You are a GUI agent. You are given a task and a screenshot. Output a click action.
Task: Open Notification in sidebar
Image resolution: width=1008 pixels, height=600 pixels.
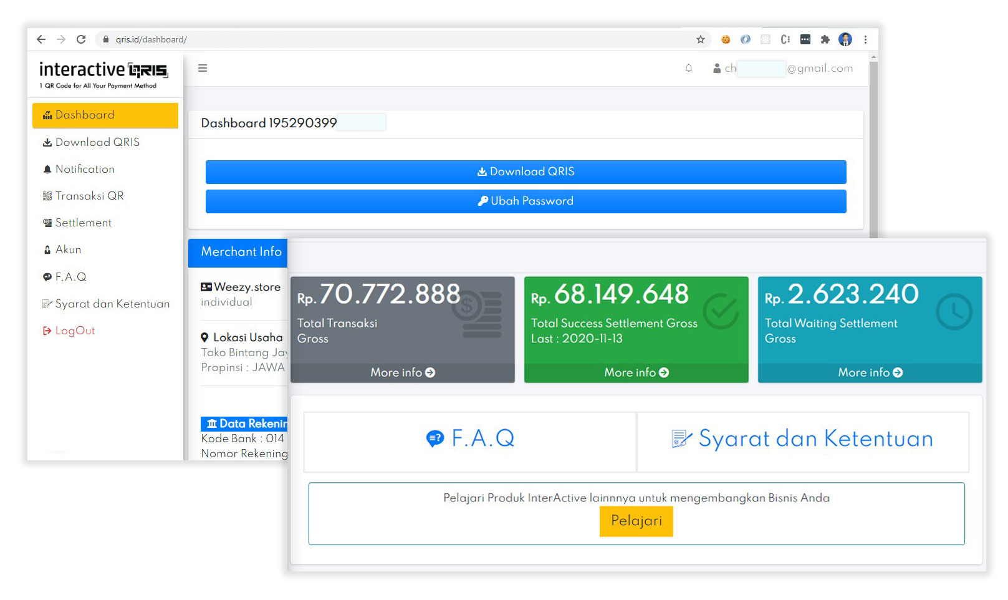[105, 169]
